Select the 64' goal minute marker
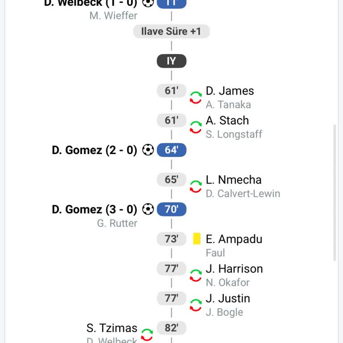343x343 pixels. coord(171,150)
